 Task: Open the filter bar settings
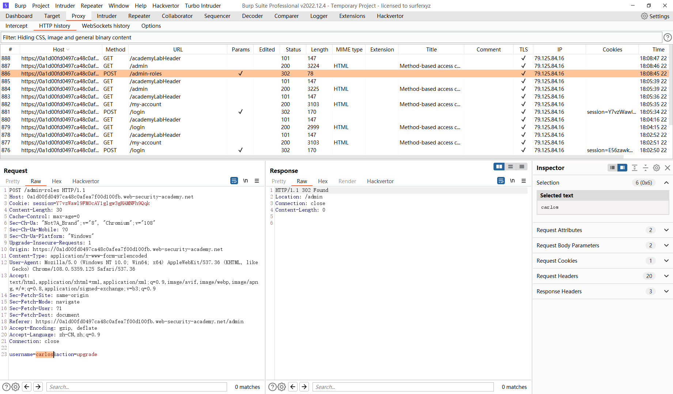click(x=331, y=38)
